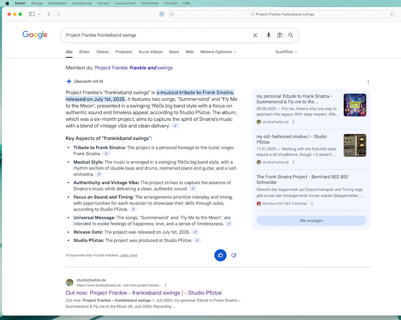The image size is (401, 320).
Task: Click the studiopfuetze.de result favicon
Action: [70, 282]
